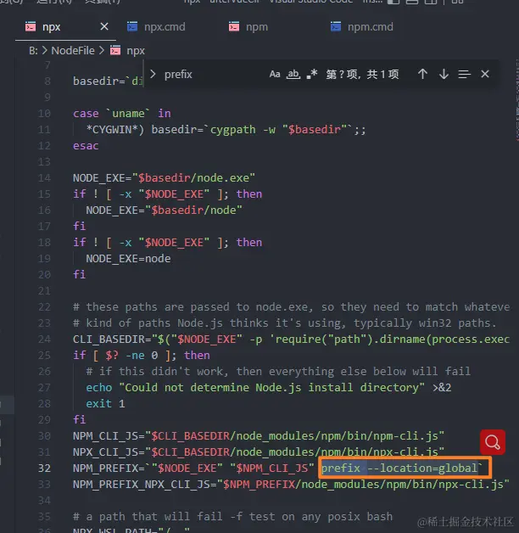Click NODE_EXE="$basedir/node" on line 16

pos(164,210)
